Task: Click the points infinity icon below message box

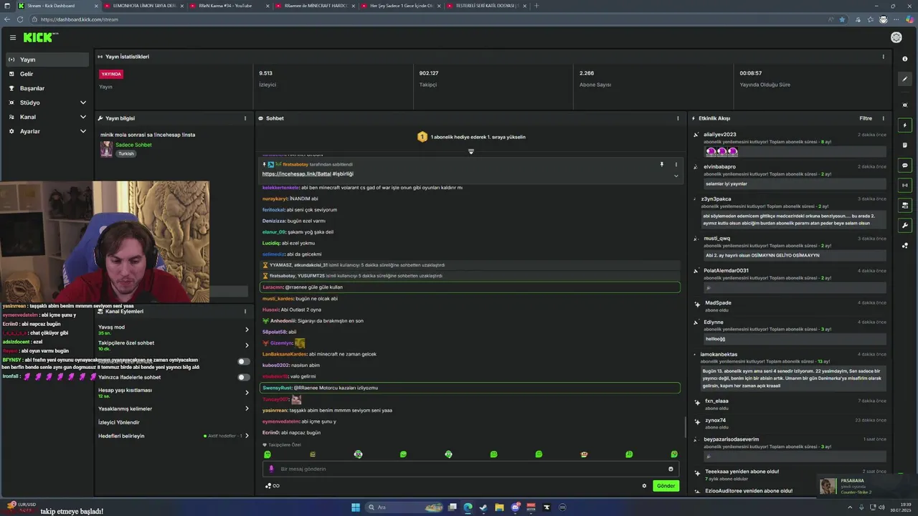Action: point(273,485)
